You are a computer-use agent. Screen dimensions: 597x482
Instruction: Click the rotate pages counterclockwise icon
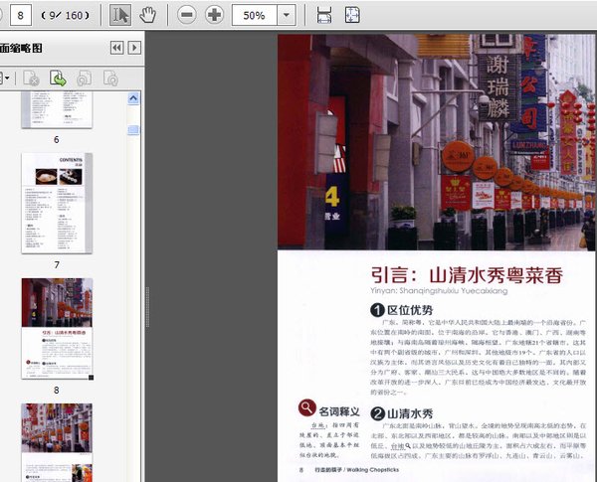[x=85, y=78]
